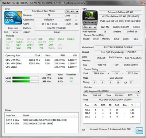Click the Core1 usage bar
The height and width of the screenshot is (138, 146).
pyautogui.click(x=26, y=81)
